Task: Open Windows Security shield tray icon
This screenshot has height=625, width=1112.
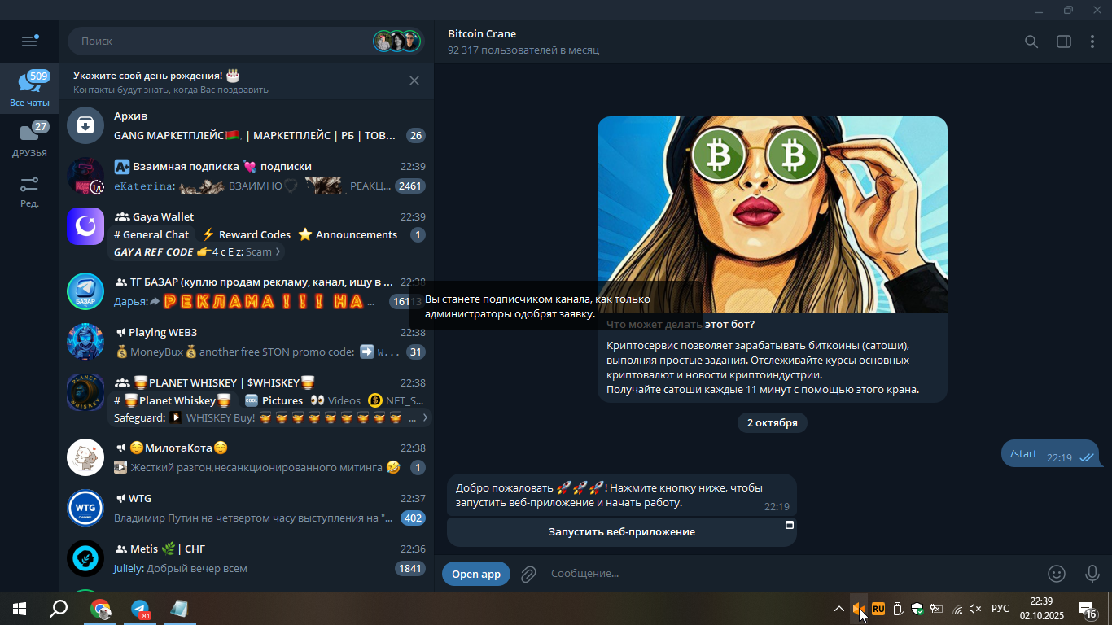Action: click(917, 609)
